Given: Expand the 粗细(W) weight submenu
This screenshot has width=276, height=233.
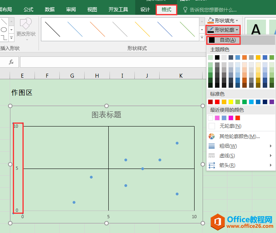Looking at the screenshot, I should tap(241, 146).
